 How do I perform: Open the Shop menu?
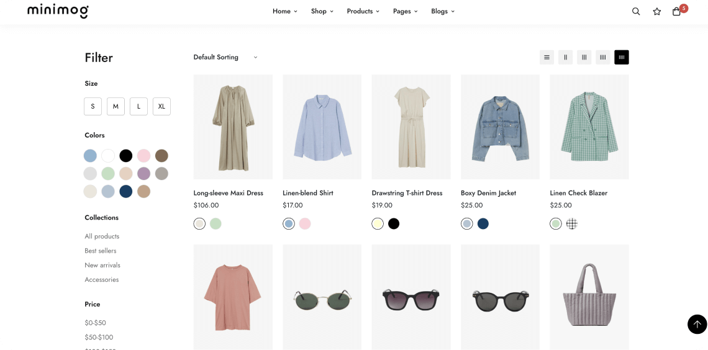click(322, 11)
